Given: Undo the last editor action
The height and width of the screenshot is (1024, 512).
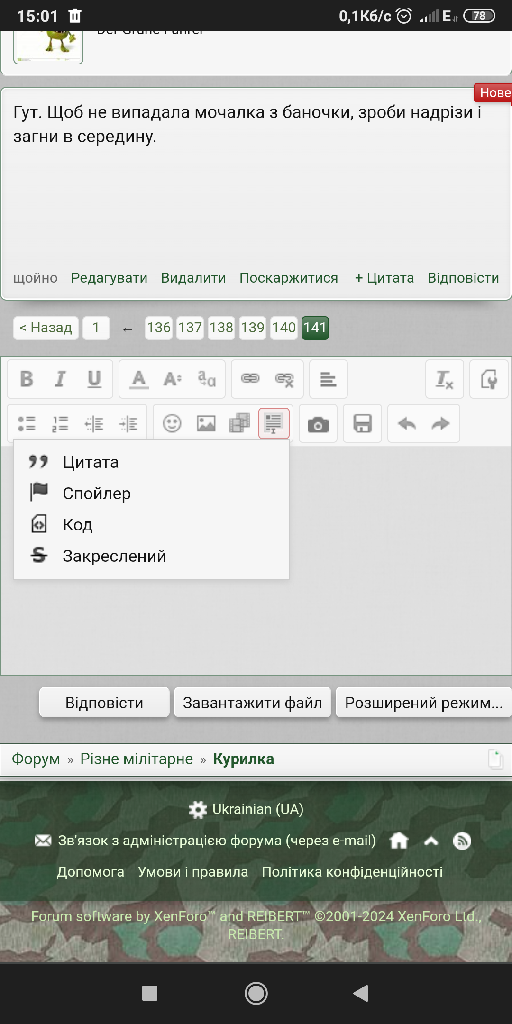Looking at the screenshot, I should pos(407,424).
